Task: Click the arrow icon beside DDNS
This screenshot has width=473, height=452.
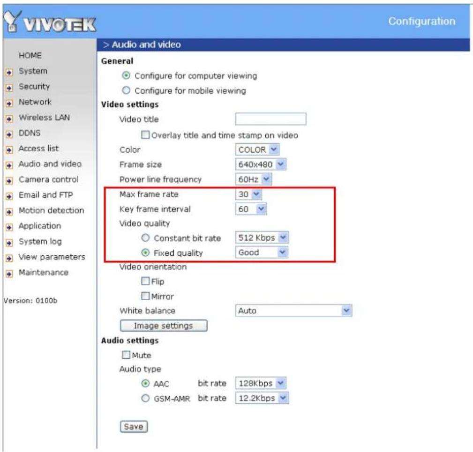Action: (9, 134)
